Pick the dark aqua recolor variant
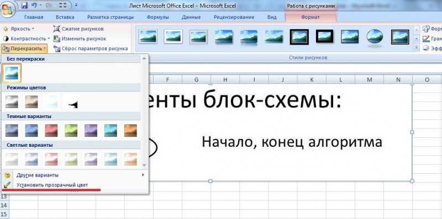Screen dimensions: 442x219 [x=111, y=130]
